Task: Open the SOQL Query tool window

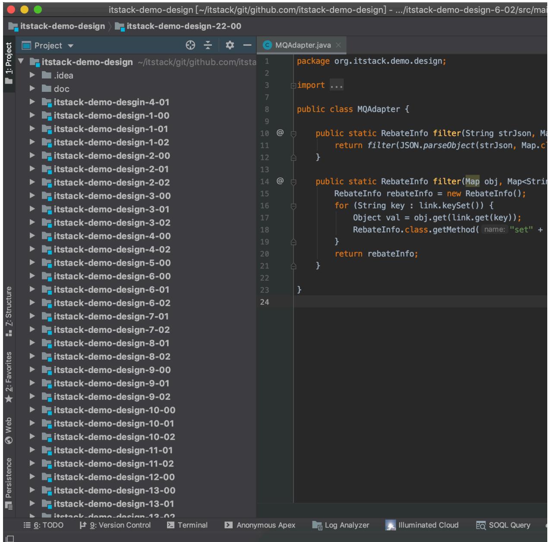Action: point(503,525)
